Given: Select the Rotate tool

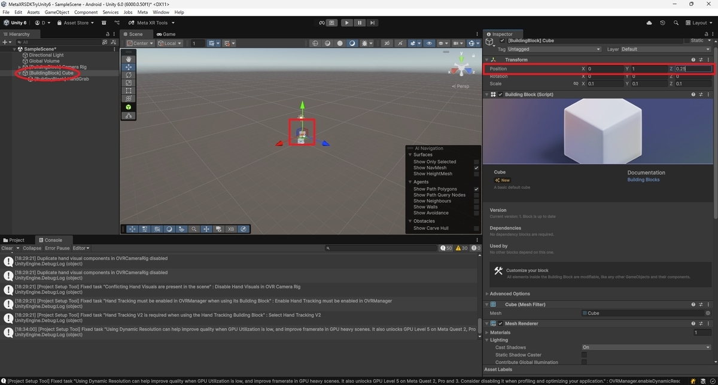Looking at the screenshot, I should click(129, 75).
